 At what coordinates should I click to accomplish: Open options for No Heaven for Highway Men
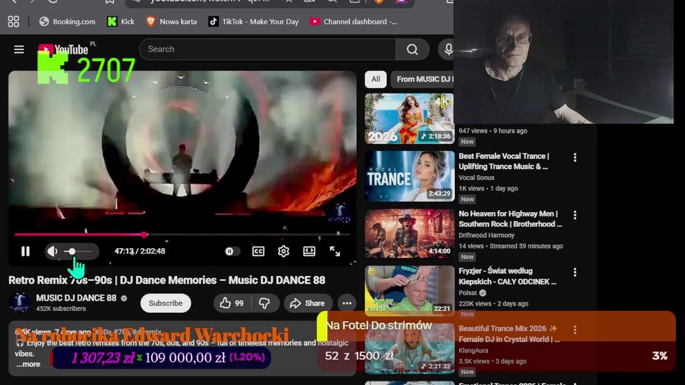[575, 215]
